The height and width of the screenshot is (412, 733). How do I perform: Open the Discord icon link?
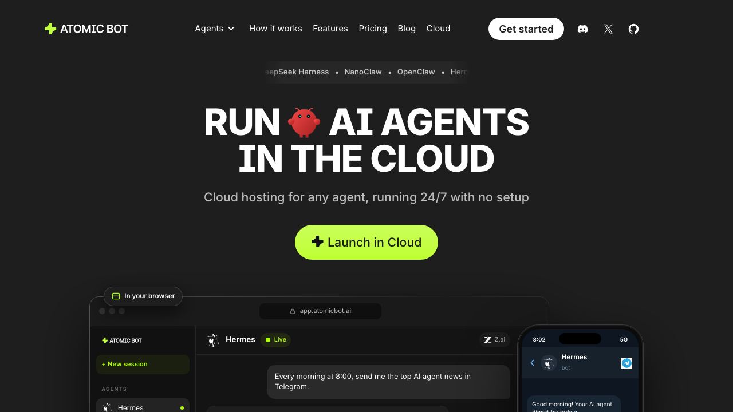coord(582,29)
